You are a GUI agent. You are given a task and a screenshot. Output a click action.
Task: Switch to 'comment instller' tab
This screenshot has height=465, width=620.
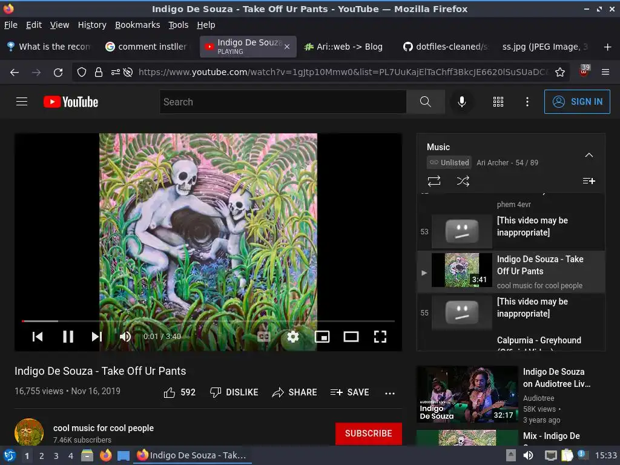click(x=148, y=47)
